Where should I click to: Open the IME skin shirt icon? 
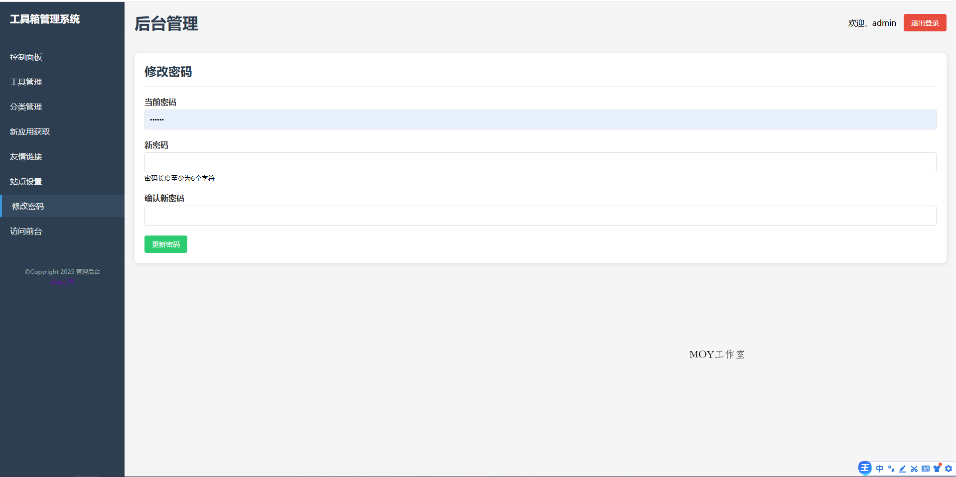coord(937,468)
